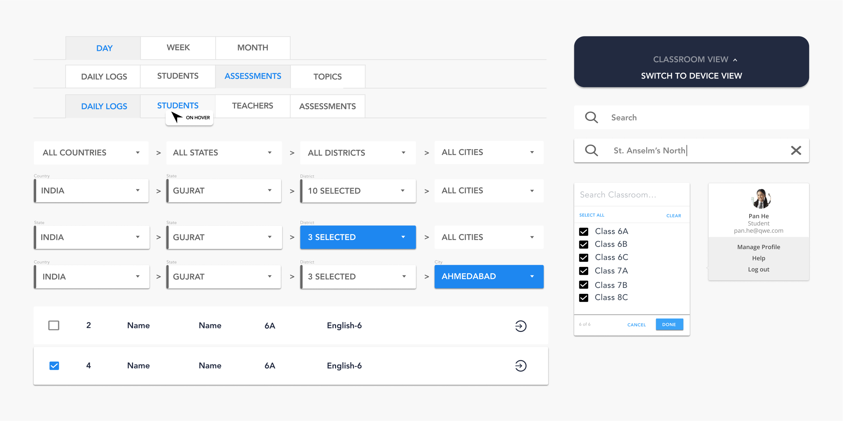The image size is (843, 421).
Task: Clear the St. Anselm's North search with X
Action: point(796,151)
